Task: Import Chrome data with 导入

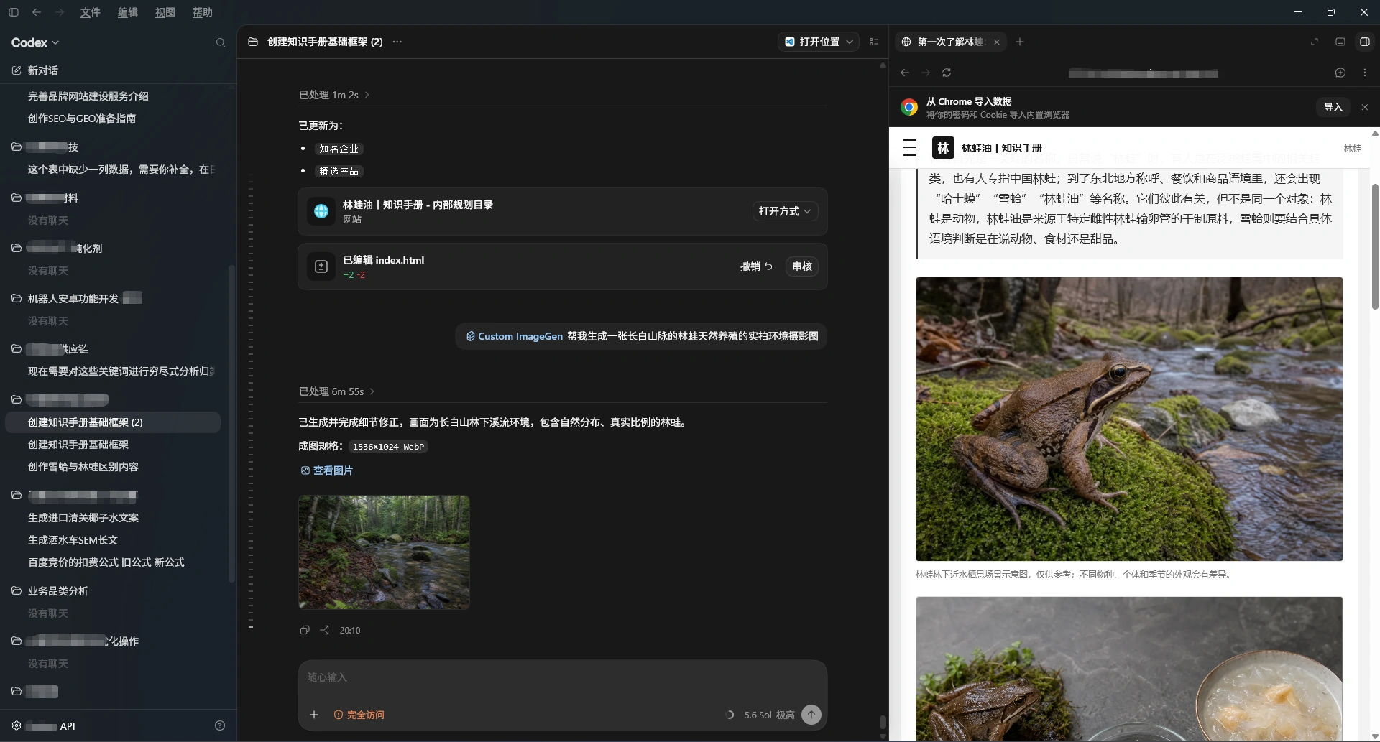Action: click(x=1333, y=107)
